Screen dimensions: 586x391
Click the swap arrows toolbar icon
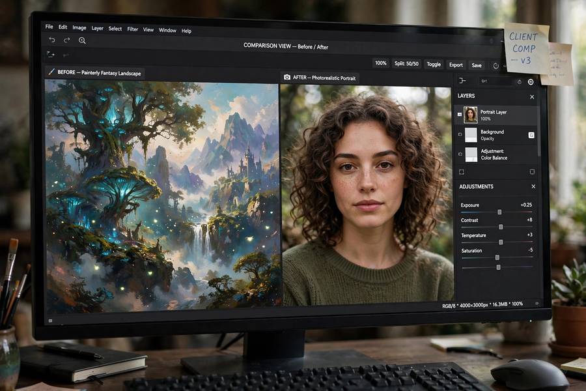click(50, 55)
